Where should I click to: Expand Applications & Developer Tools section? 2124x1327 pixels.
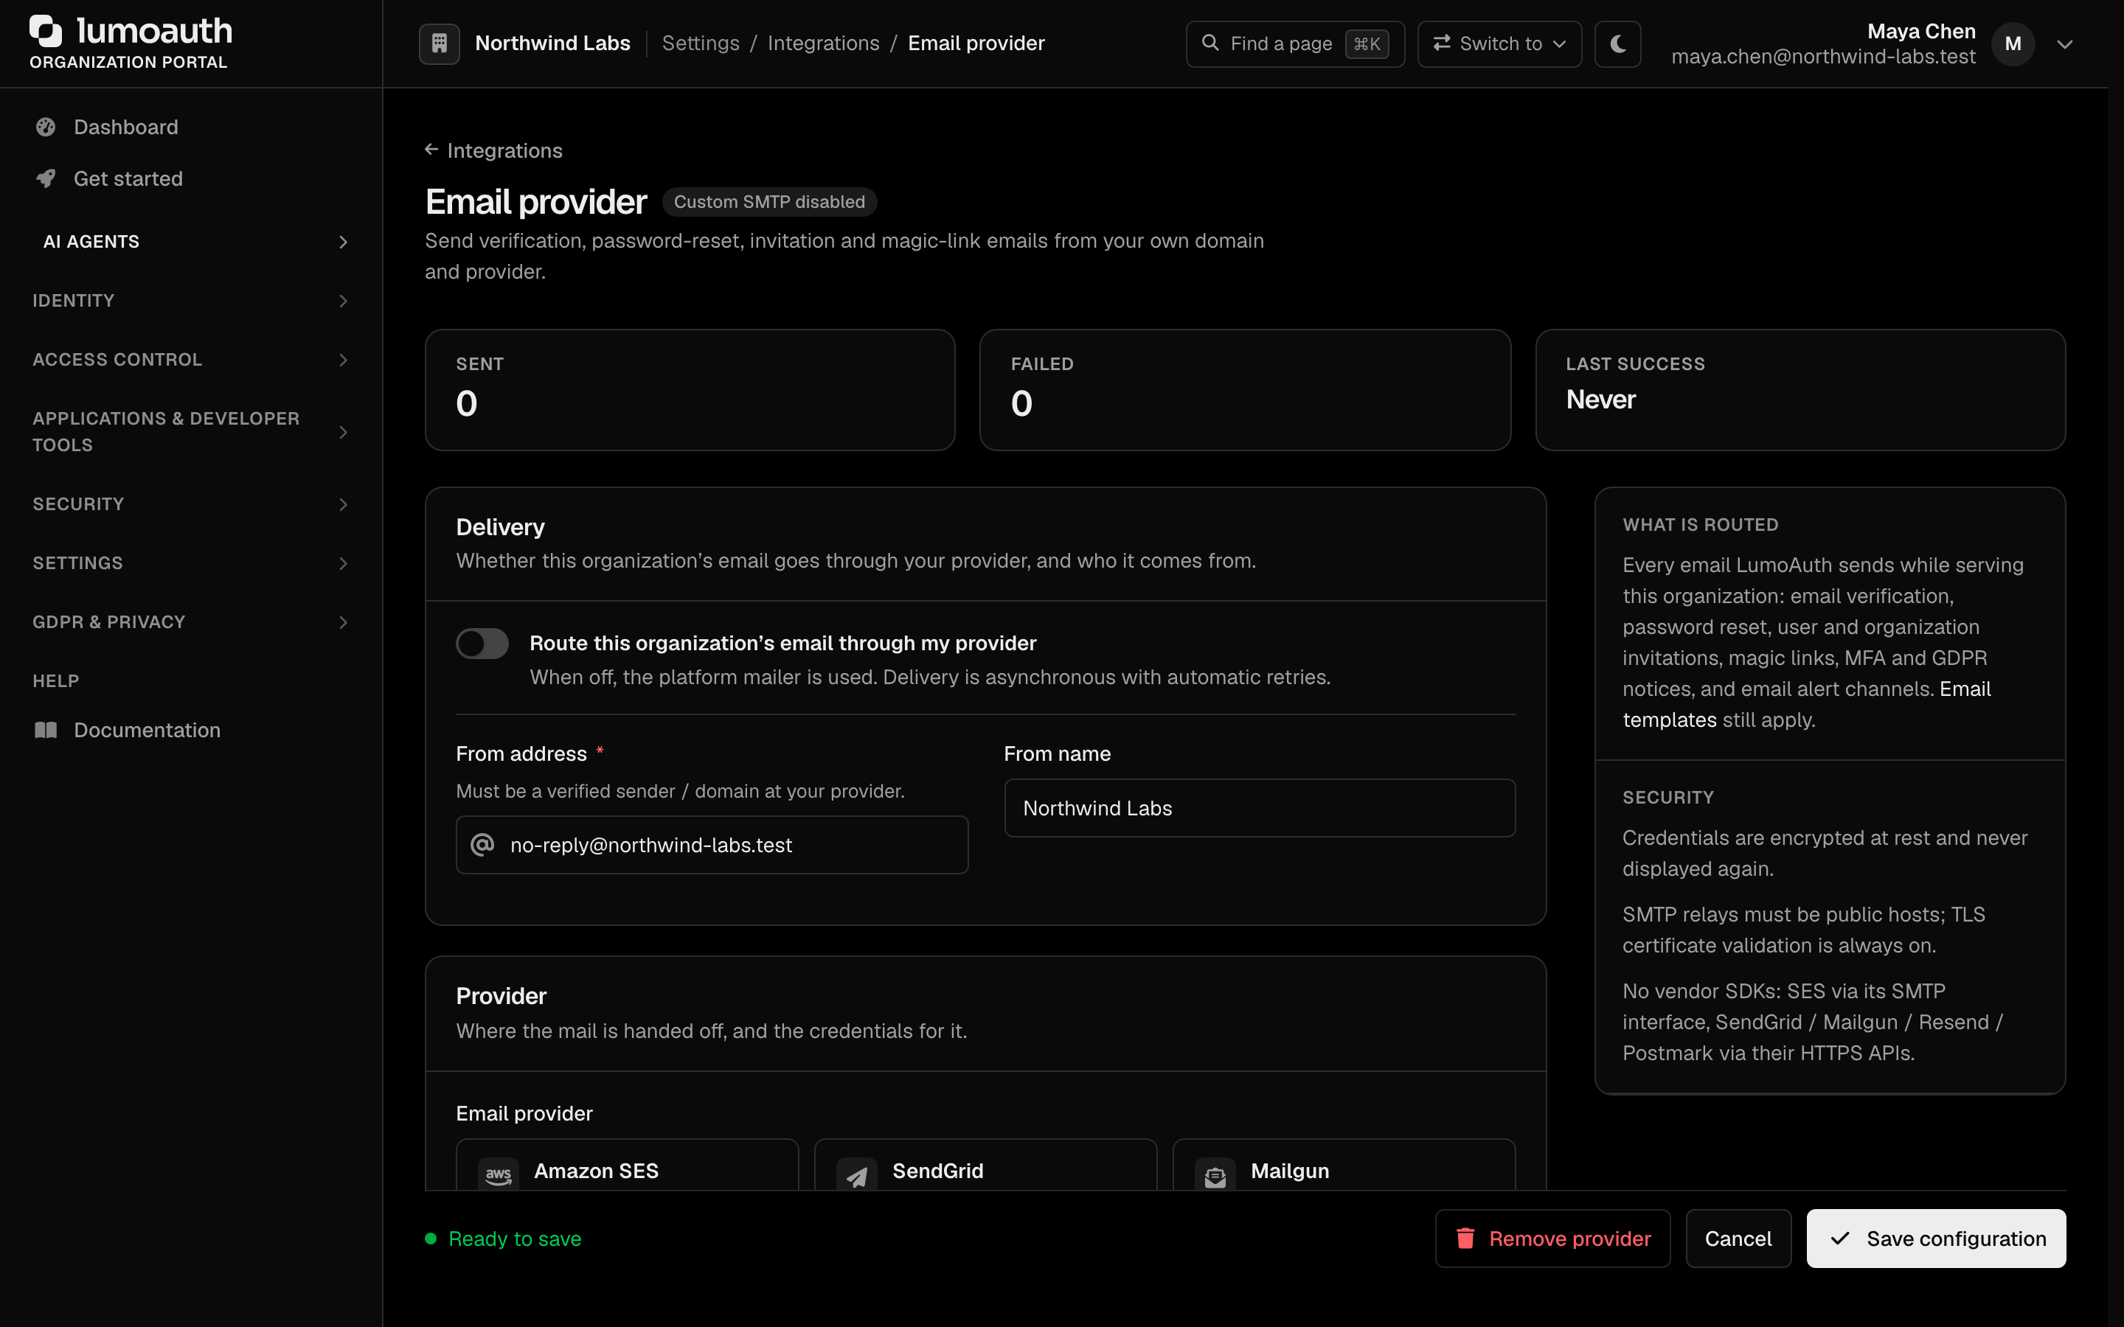coord(190,432)
